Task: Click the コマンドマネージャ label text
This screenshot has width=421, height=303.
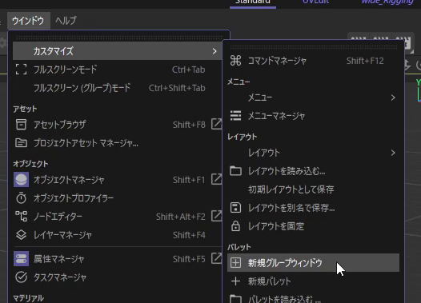Action: (277, 61)
